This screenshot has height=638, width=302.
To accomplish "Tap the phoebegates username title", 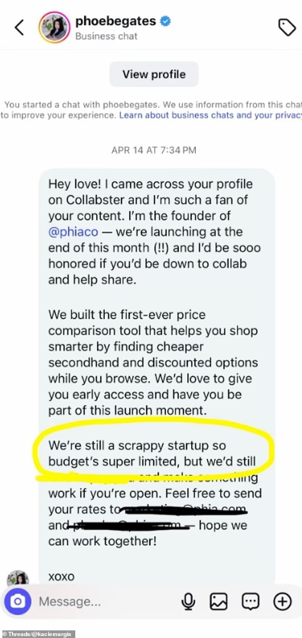I will [116, 21].
